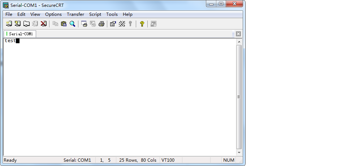Click the 'test' text in terminal
This screenshot has width=350, height=166.
(10, 41)
